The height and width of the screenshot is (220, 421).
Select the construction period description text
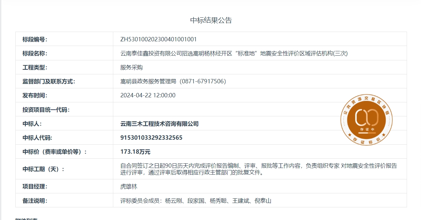click(x=259, y=169)
